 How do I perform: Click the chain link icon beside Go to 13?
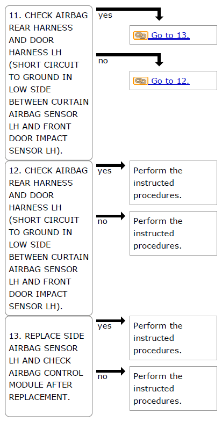pos(140,35)
